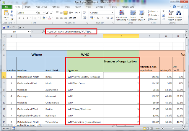The width and height of the screenshot is (189, 131).
Task: Toggle Align Text Left
Action: click(57, 18)
